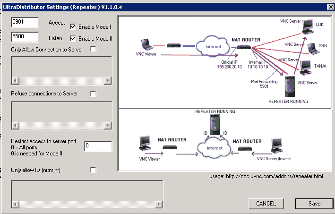Click the Repeater Running tower in upper diagram
This screenshot has height=214, width=335.
click(x=290, y=87)
